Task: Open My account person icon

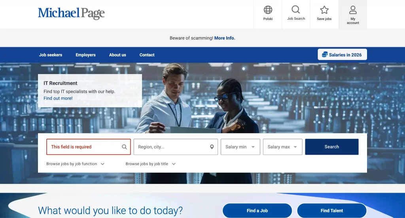Action: click(x=353, y=10)
